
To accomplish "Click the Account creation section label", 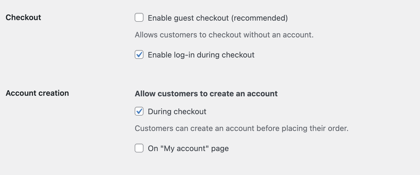I will click(x=37, y=93).
